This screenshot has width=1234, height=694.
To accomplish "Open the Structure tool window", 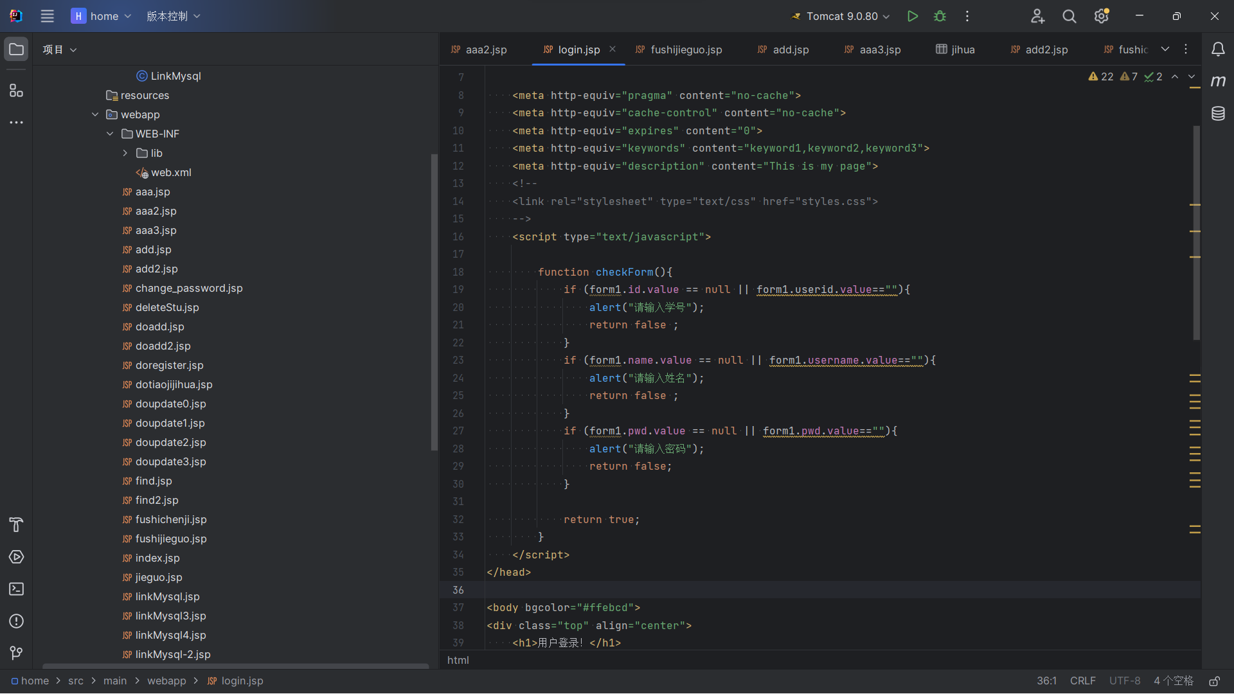I will [16, 91].
